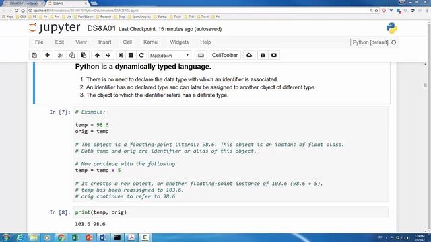Click the page vertical scrollbar thumb
The width and height of the screenshot is (431, 242).
tap(425, 85)
